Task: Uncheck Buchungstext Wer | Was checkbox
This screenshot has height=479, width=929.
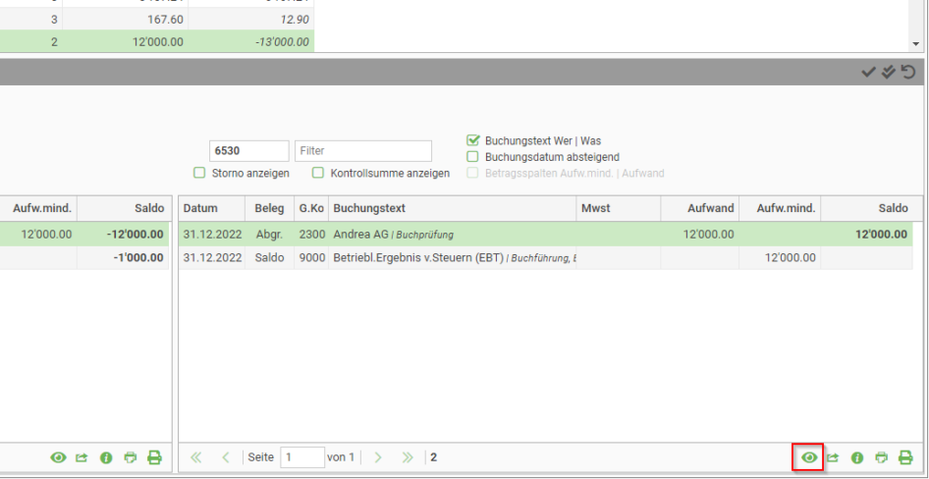Action: pos(472,141)
